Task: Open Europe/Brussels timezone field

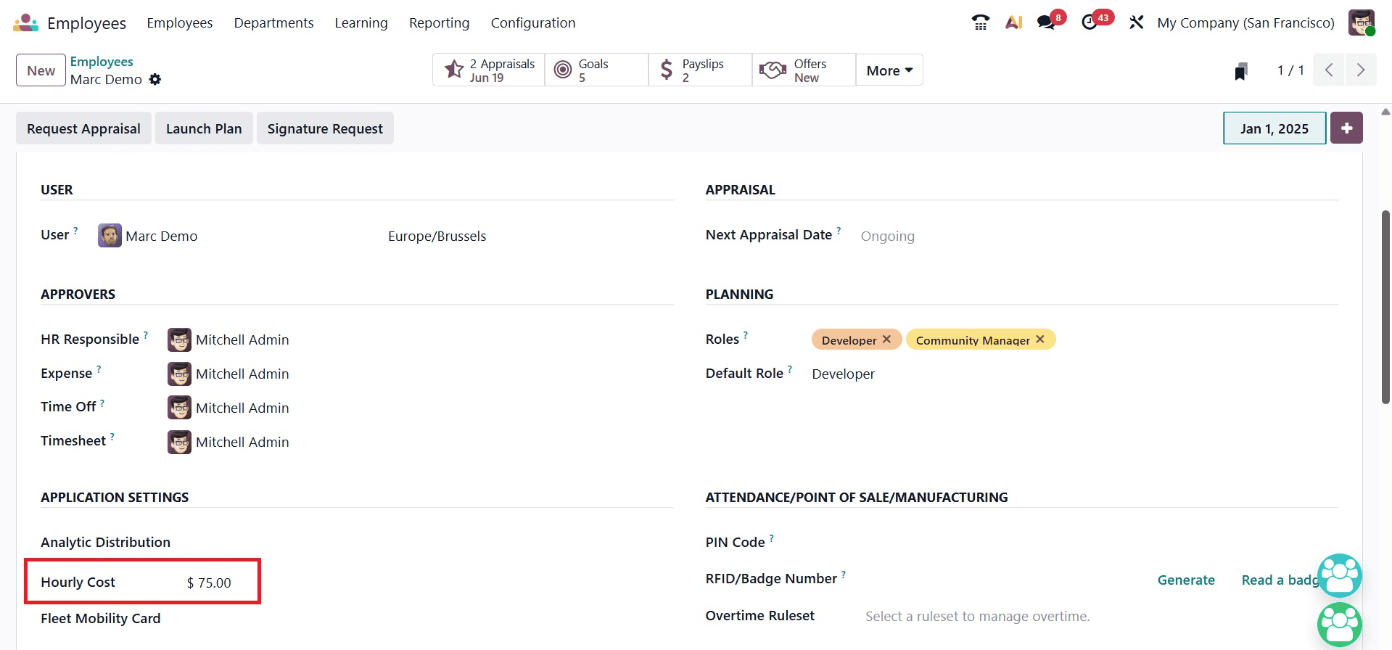Action: coord(437,236)
